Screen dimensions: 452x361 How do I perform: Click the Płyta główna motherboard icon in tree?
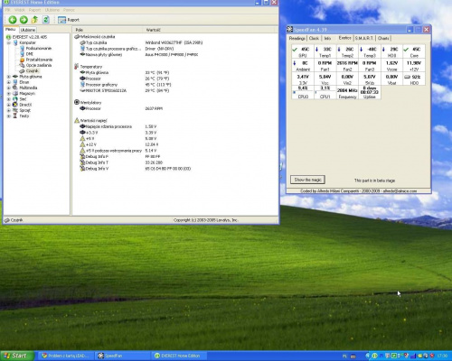pyautogui.click(x=15, y=77)
